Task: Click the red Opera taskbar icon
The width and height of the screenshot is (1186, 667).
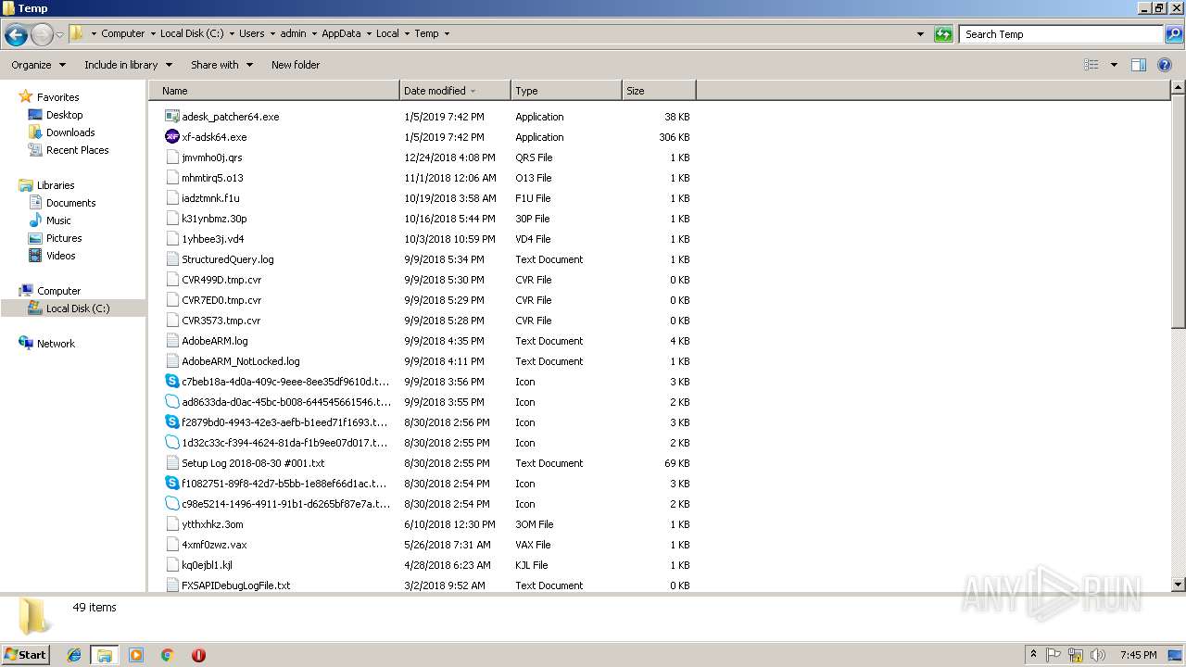Action: click(198, 655)
